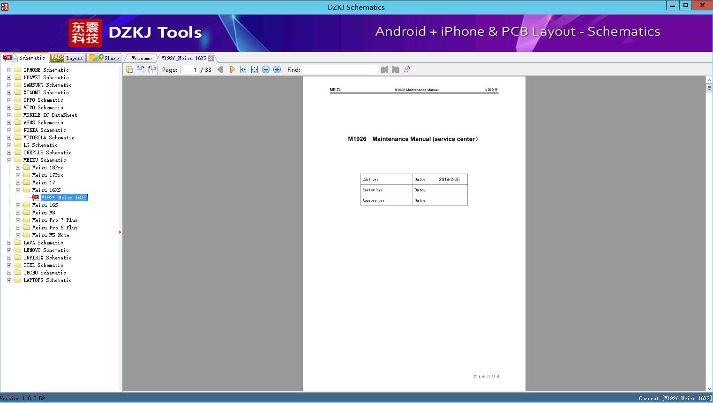Expand the OPPO Schematic folder
The height and width of the screenshot is (403, 713).
tap(9, 100)
